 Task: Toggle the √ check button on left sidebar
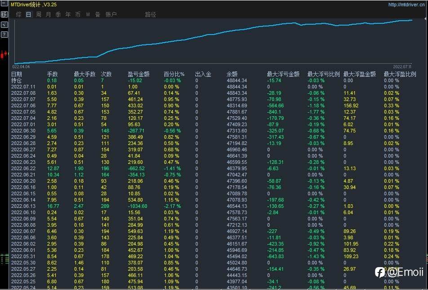tap(4, 25)
